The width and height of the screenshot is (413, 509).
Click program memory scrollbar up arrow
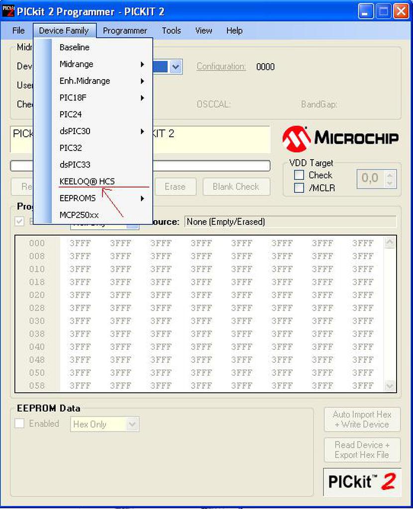click(x=390, y=242)
